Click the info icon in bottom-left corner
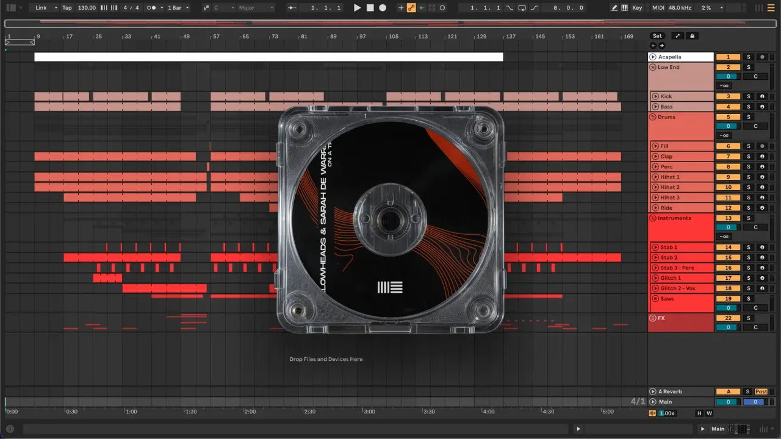Viewport: 781px width, 439px height. click(10, 429)
